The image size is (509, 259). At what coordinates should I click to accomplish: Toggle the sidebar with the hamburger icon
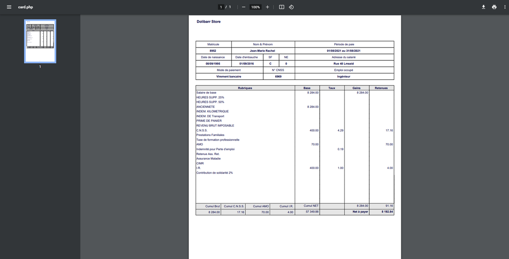coord(9,7)
